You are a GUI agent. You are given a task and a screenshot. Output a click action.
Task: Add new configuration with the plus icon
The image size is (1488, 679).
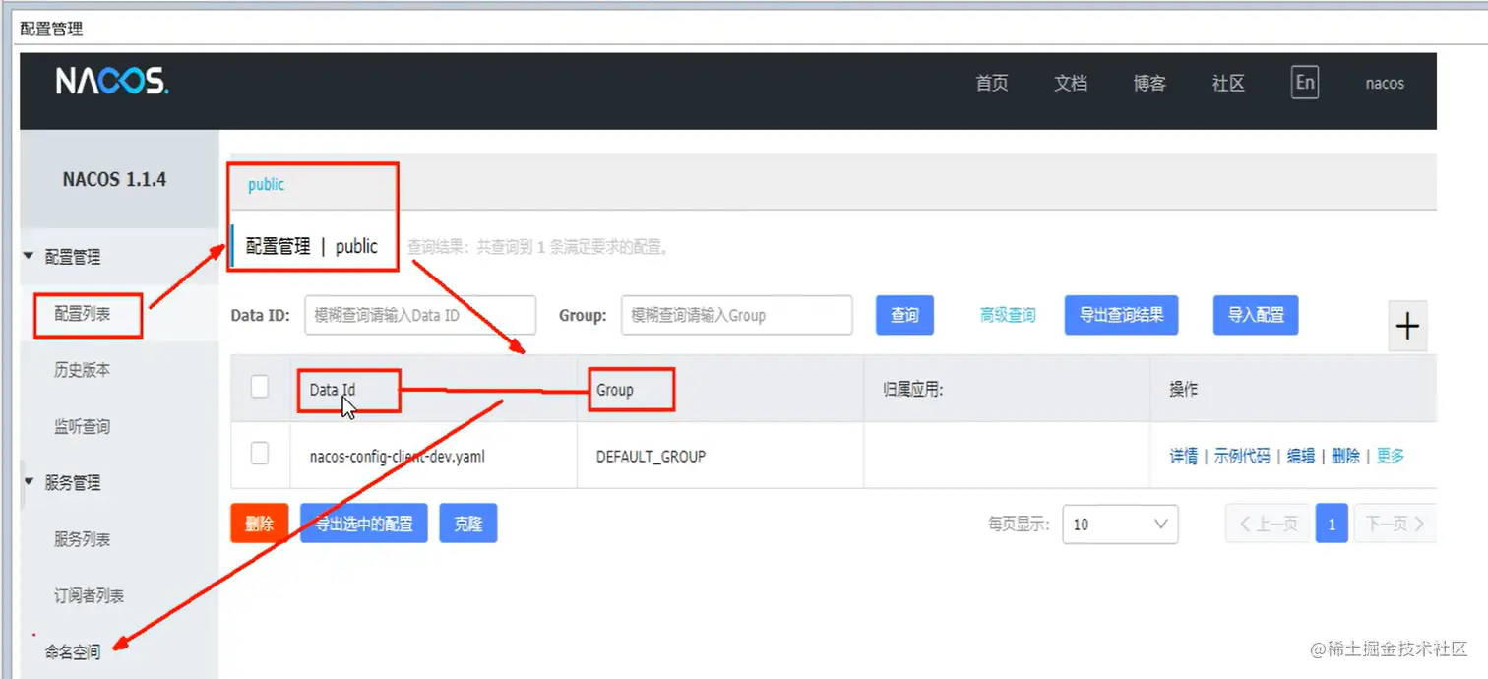point(1407,326)
